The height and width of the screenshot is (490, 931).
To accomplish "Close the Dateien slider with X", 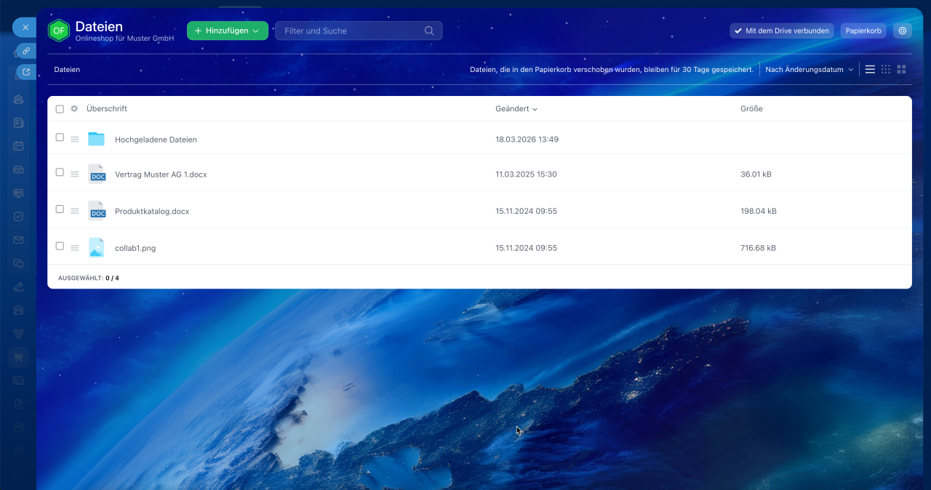I will (25, 27).
